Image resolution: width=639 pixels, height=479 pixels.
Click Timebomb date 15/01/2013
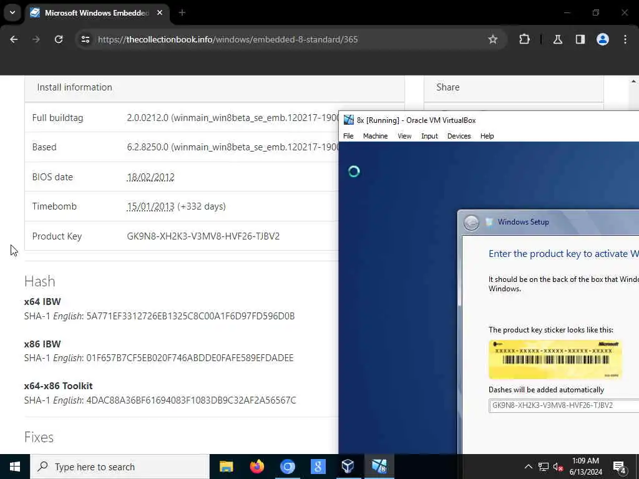150,206
